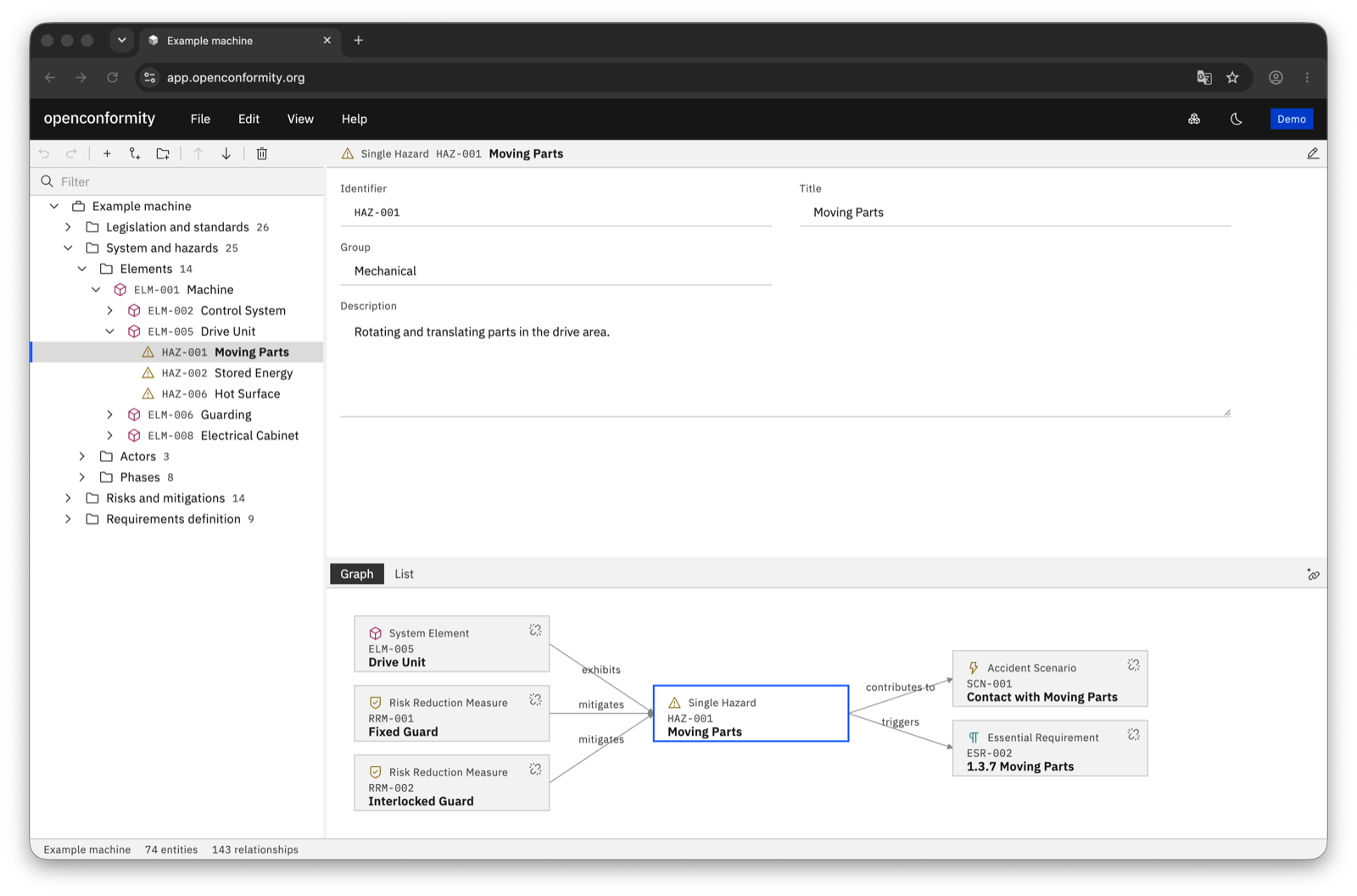
Task: Select HAZ-006 Hot Surface tree item
Action: click(x=177, y=394)
